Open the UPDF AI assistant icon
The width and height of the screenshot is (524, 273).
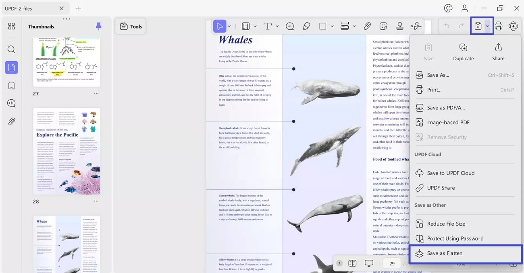(513, 26)
